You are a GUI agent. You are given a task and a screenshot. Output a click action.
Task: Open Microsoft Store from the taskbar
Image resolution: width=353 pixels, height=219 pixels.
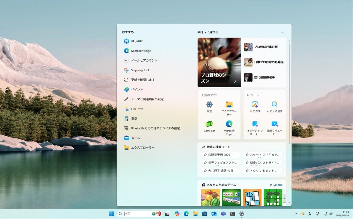click(x=205, y=214)
